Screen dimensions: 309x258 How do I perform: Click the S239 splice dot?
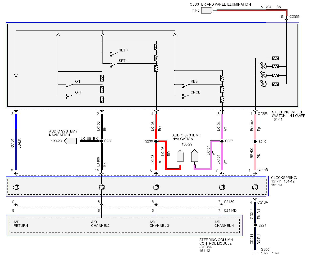156,141
